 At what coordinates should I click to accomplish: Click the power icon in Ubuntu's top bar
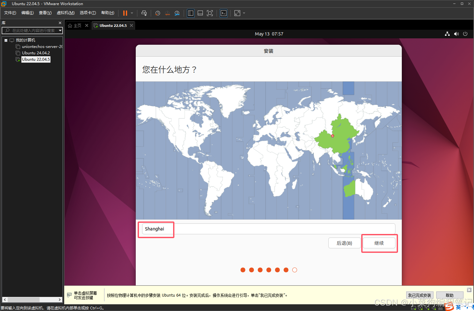[x=465, y=34]
